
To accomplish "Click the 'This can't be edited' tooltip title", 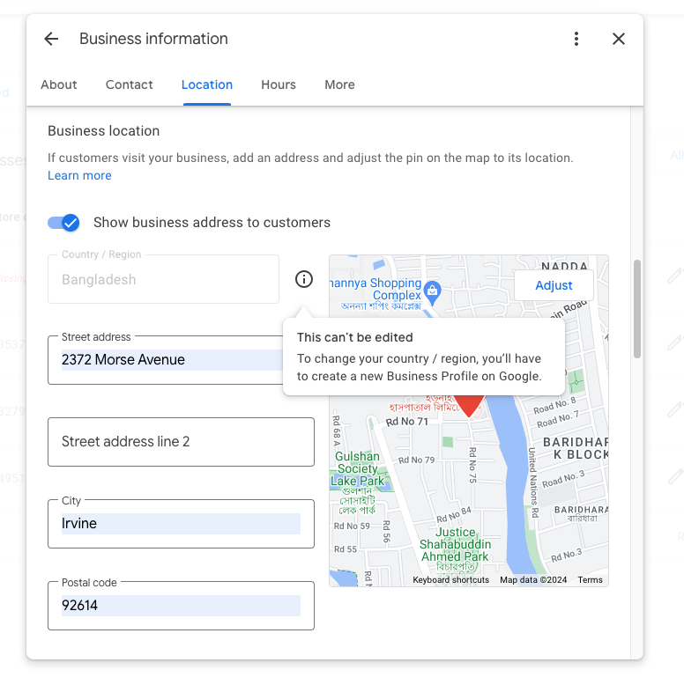I will (355, 337).
